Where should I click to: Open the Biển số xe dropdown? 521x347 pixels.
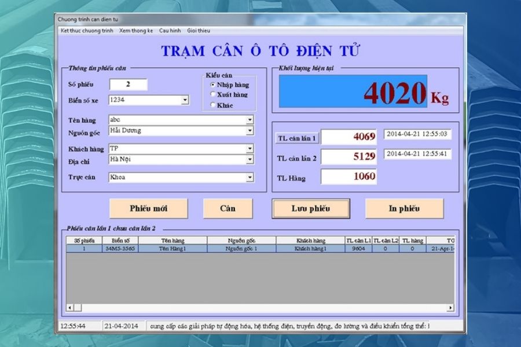click(x=185, y=99)
